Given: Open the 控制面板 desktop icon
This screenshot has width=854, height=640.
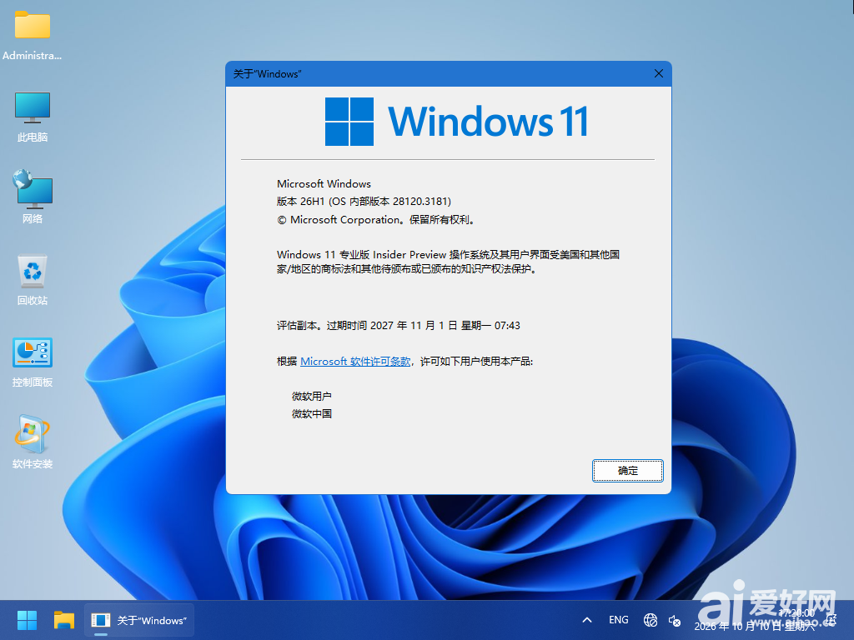Looking at the screenshot, I should 33,362.
